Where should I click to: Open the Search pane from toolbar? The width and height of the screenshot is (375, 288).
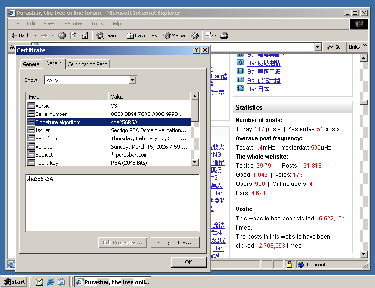click(x=108, y=35)
